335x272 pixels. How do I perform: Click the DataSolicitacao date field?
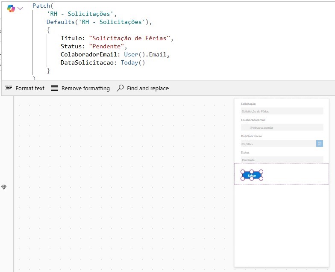tap(278, 144)
